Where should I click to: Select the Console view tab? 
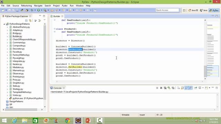click(x=57, y=88)
